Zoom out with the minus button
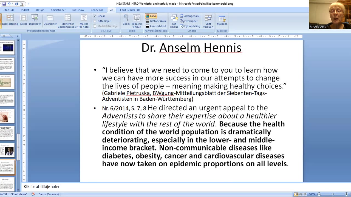This screenshot has height=197, width=351. pos(319,194)
